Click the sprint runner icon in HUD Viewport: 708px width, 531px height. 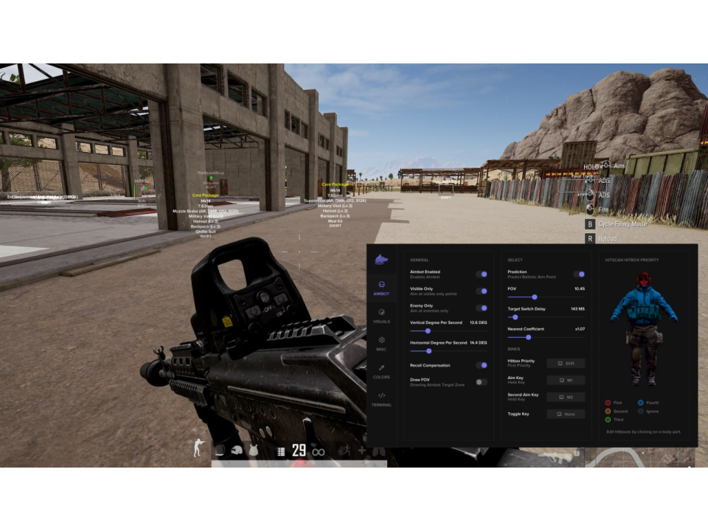point(347,450)
